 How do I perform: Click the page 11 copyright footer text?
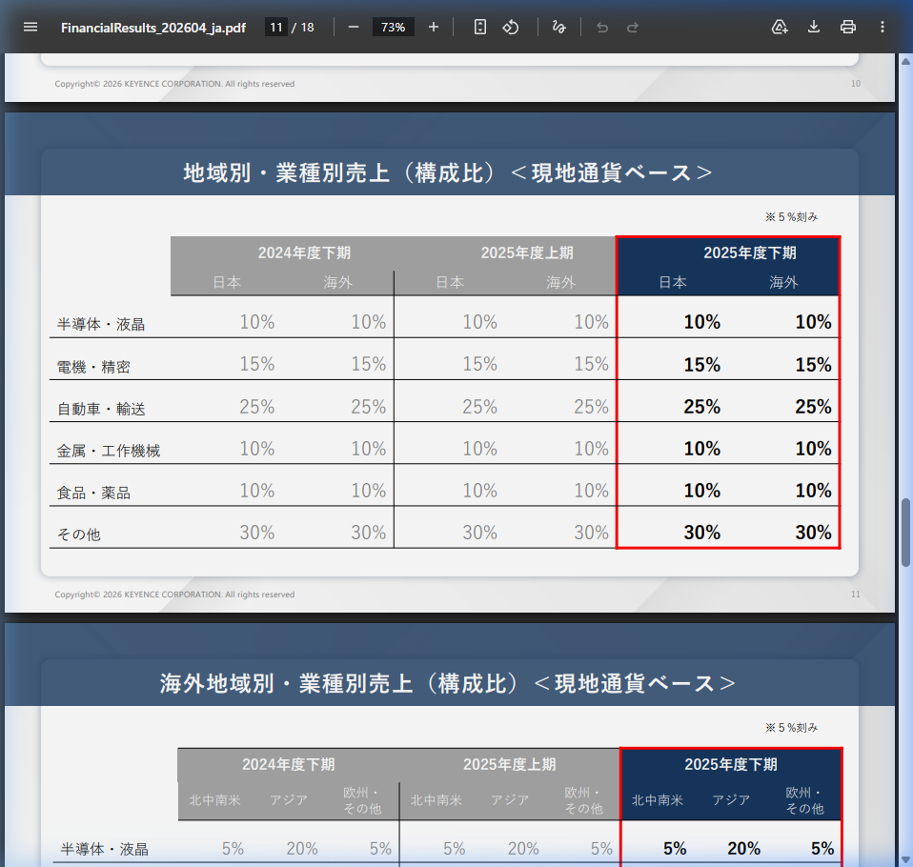click(174, 595)
